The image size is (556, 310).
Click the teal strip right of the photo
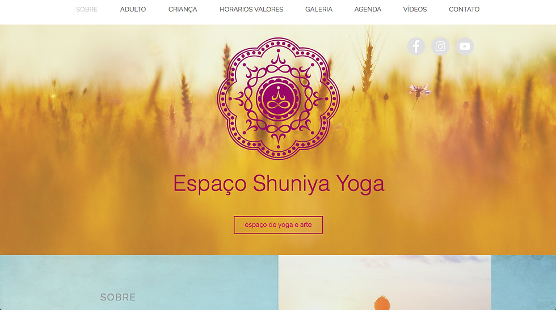pos(524,282)
